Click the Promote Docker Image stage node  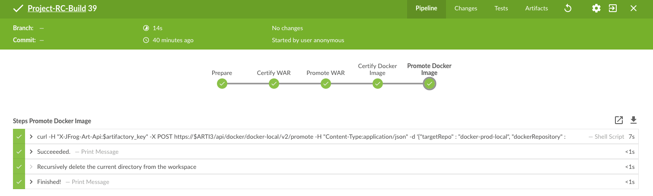429,84
